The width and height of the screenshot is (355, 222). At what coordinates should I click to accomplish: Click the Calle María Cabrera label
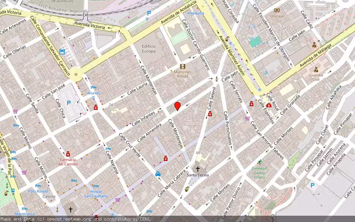[x=172, y=183]
